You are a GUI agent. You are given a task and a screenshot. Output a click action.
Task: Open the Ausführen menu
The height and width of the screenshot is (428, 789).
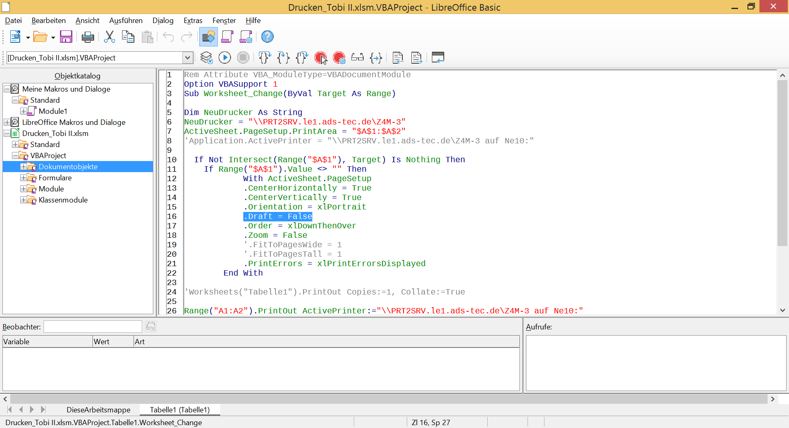click(126, 21)
